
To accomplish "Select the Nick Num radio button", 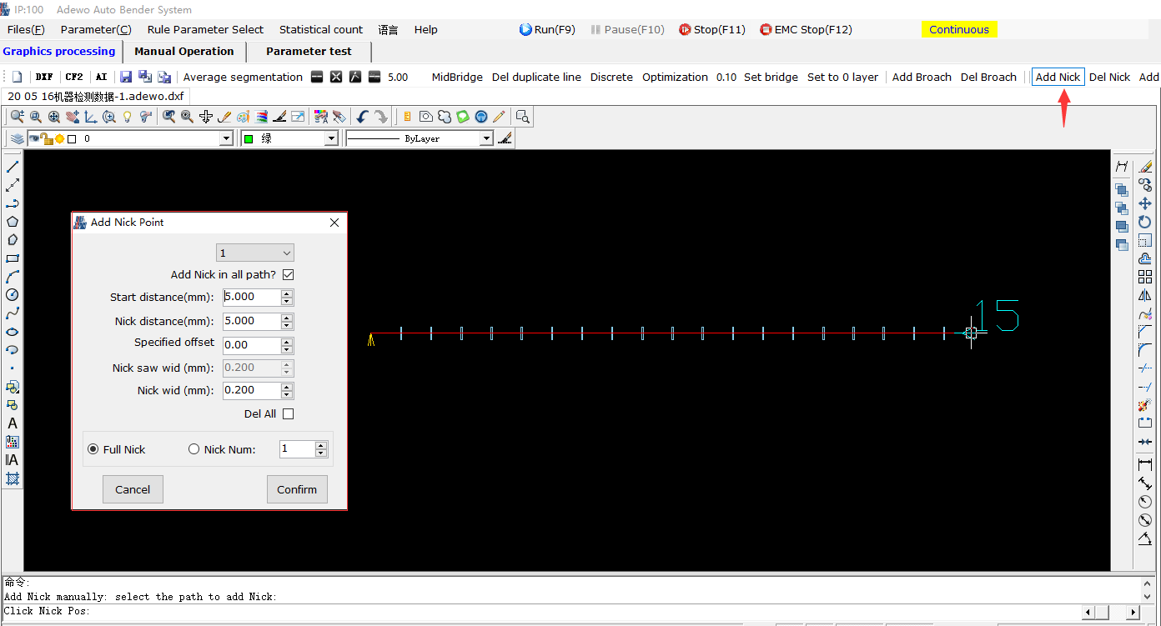I will coord(194,449).
